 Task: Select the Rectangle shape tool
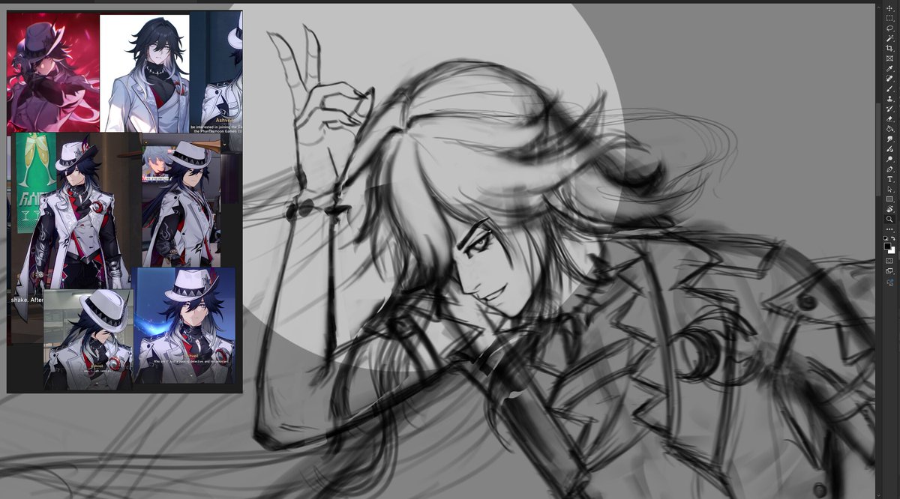(889, 199)
